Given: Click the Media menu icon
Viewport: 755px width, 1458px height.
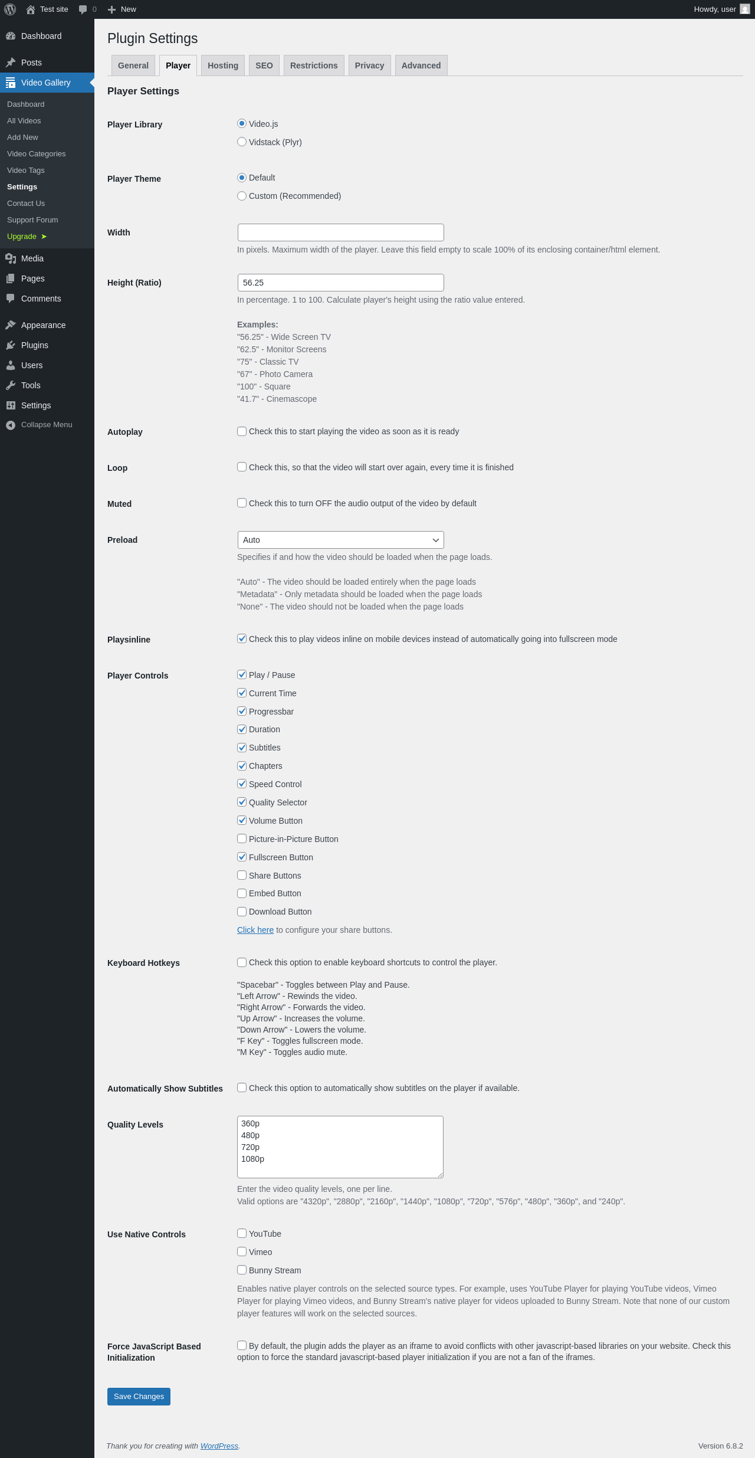Looking at the screenshot, I should click(x=11, y=258).
